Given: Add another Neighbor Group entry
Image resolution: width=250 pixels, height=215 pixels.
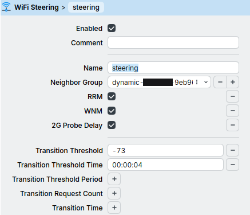Looking at the screenshot, I should pyautogui.click(x=233, y=82).
